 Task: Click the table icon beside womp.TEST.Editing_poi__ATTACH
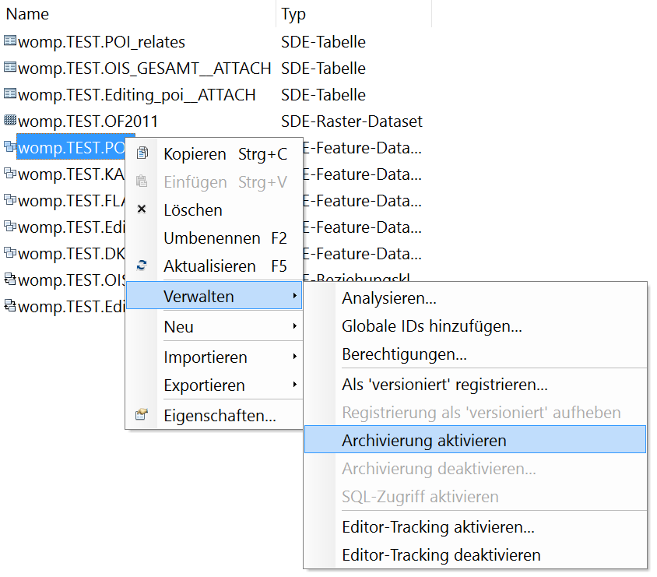coord(8,94)
